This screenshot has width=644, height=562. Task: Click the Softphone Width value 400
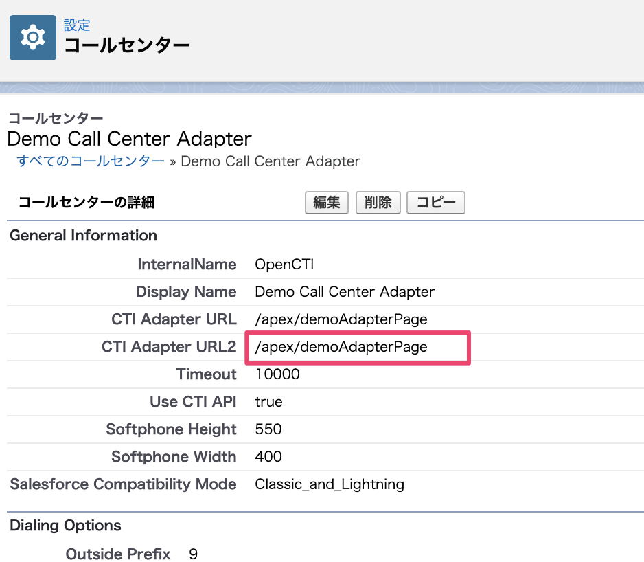point(266,456)
